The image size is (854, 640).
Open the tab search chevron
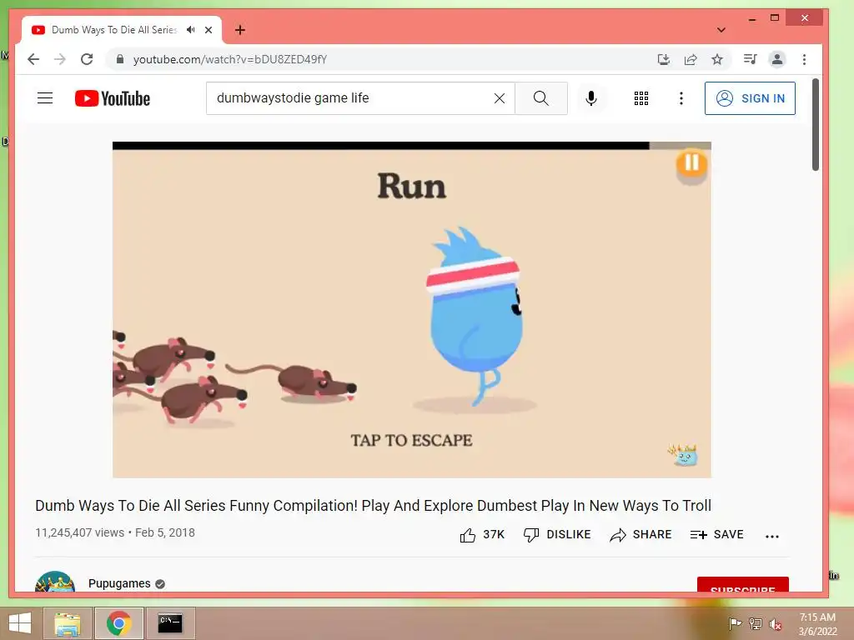pos(721,30)
